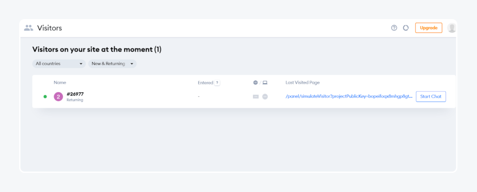The height and width of the screenshot is (192, 477).
Task: Expand the New & Returning filter dropdown
Action: click(112, 64)
